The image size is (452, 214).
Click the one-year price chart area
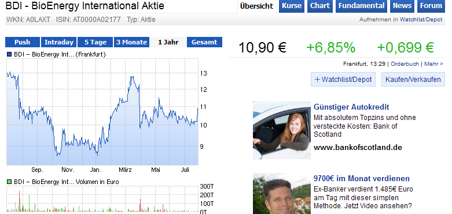(102, 112)
